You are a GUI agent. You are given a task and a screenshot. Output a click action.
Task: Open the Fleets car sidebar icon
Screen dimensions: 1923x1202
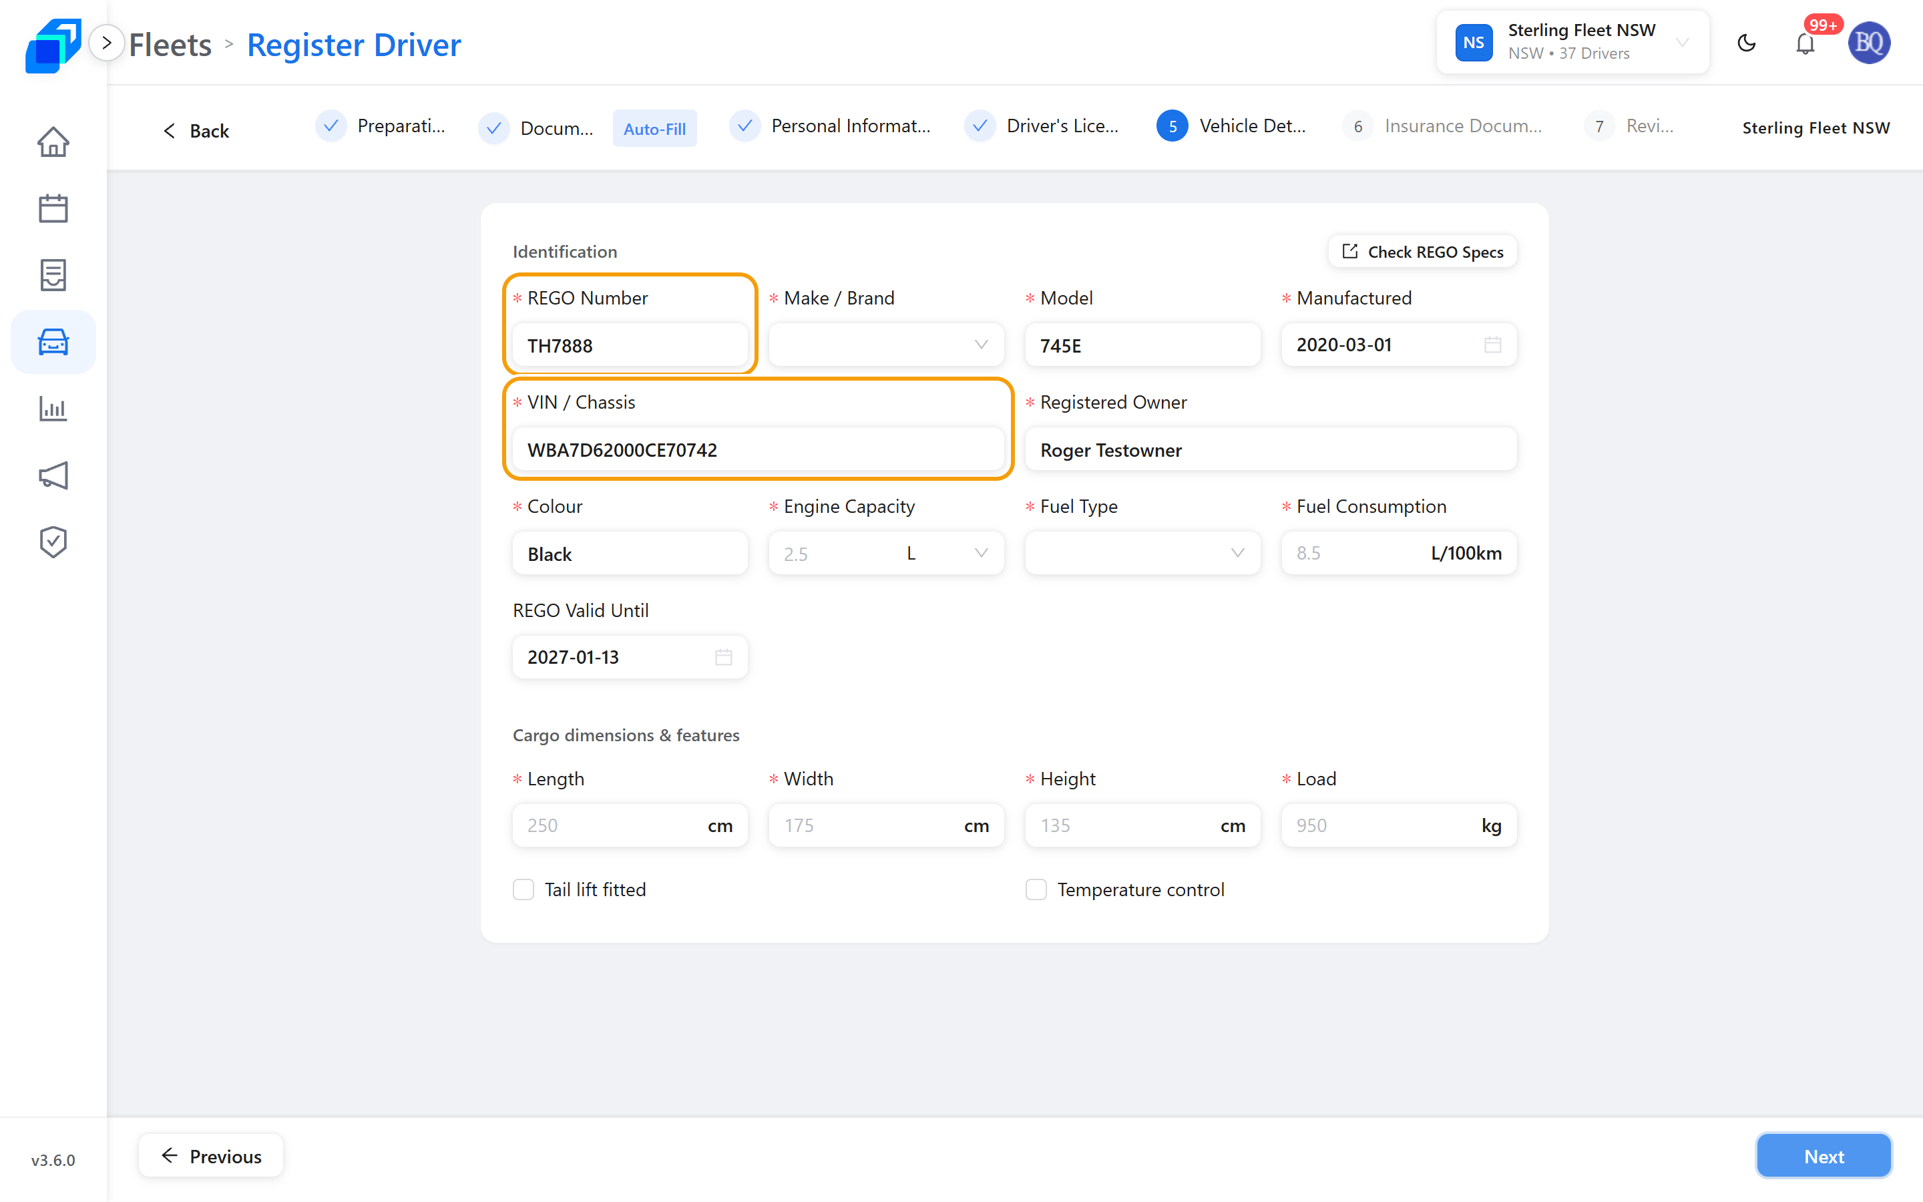(x=53, y=342)
